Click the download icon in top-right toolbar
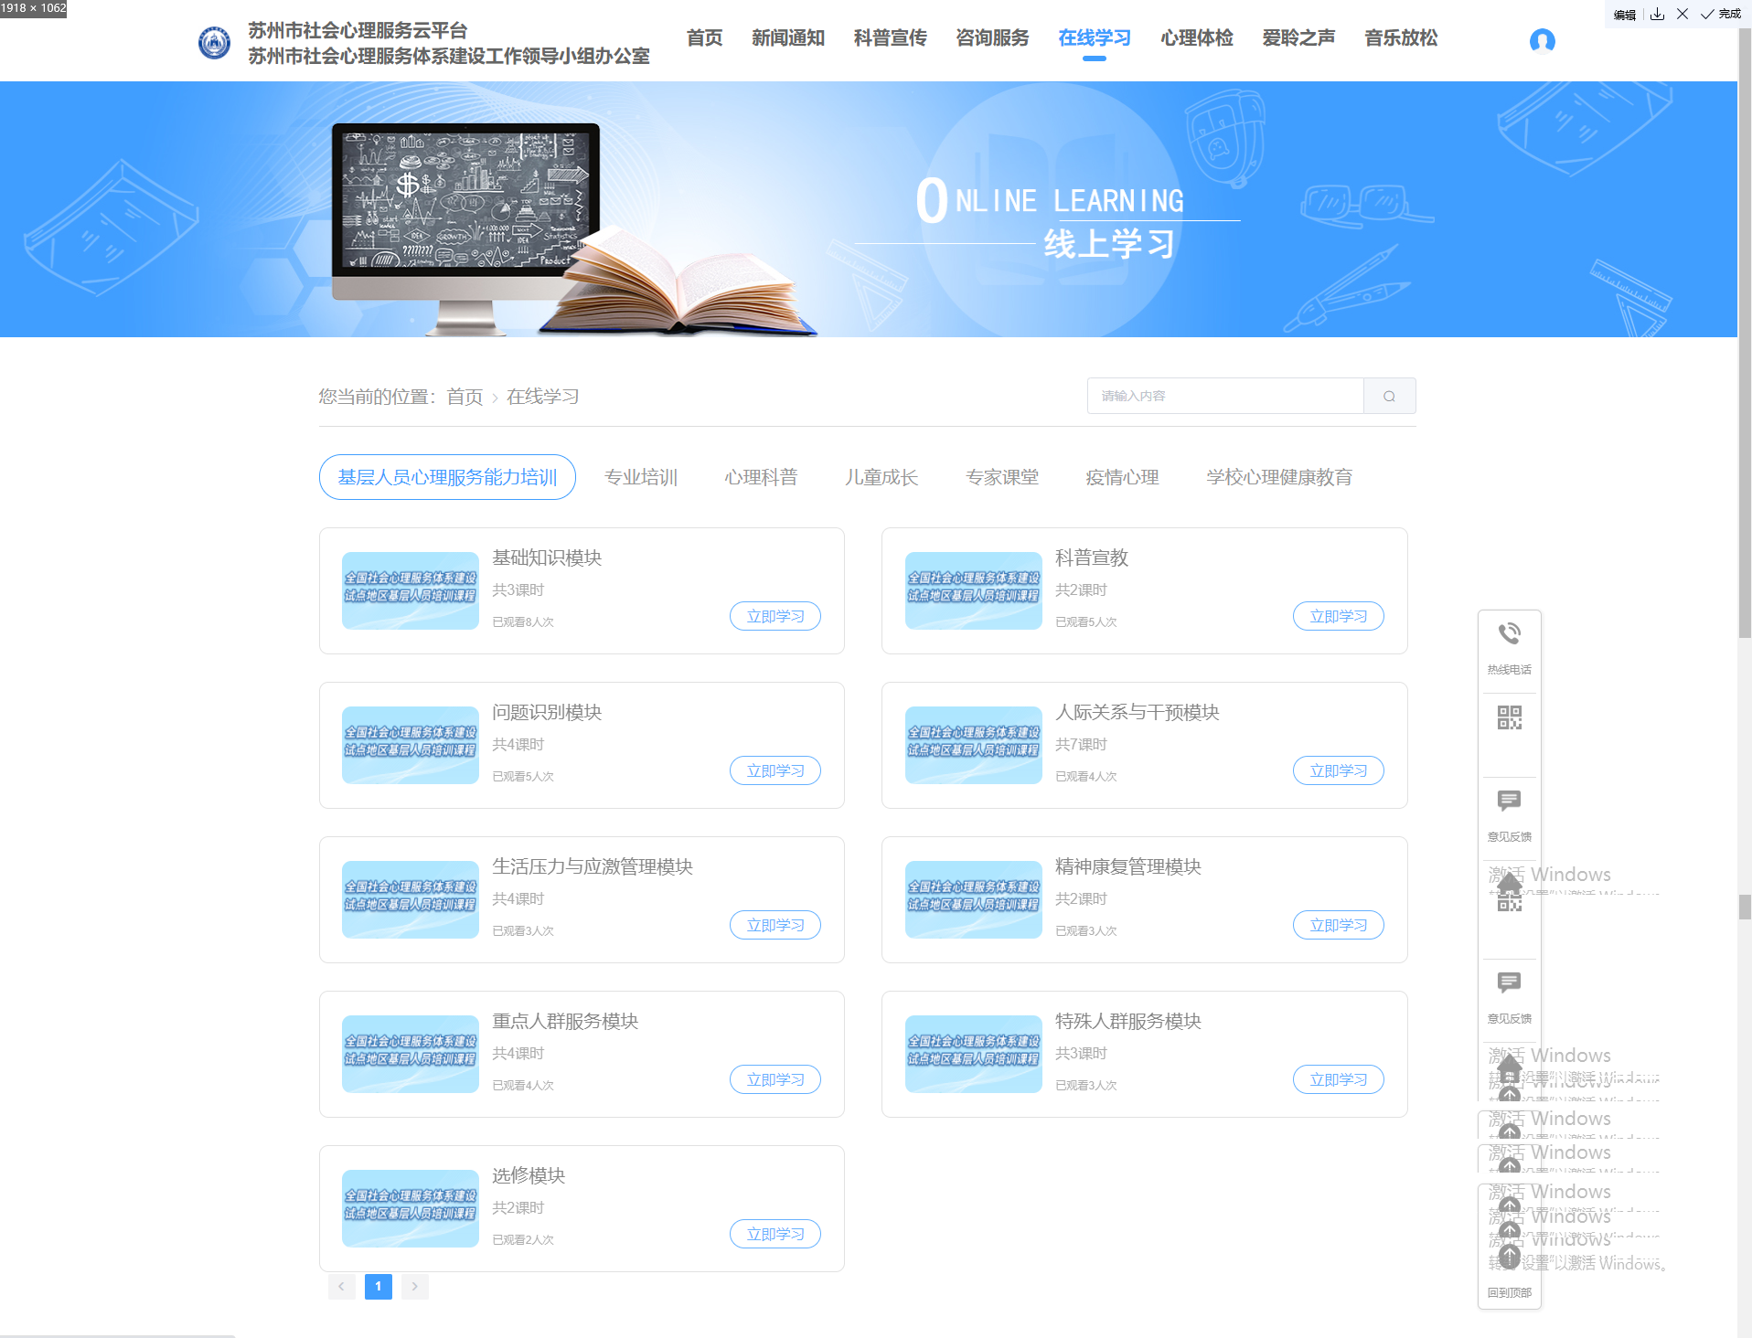The width and height of the screenshot is (1752, 1338). click(1657, 14)
